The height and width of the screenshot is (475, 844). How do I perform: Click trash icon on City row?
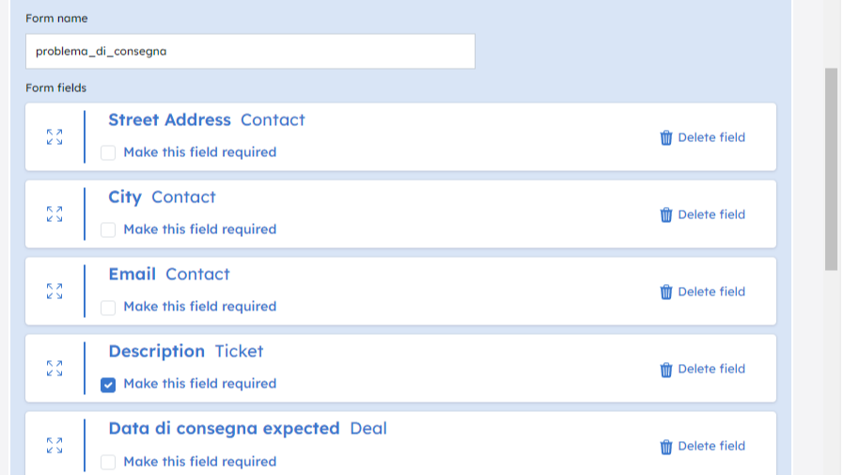coord(666,214)
